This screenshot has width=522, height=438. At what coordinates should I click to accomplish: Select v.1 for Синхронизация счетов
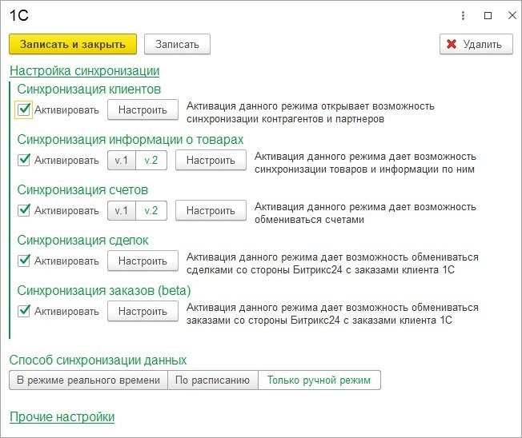(x=122, y=210)
